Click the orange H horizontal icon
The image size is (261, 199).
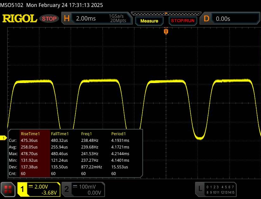67,18
